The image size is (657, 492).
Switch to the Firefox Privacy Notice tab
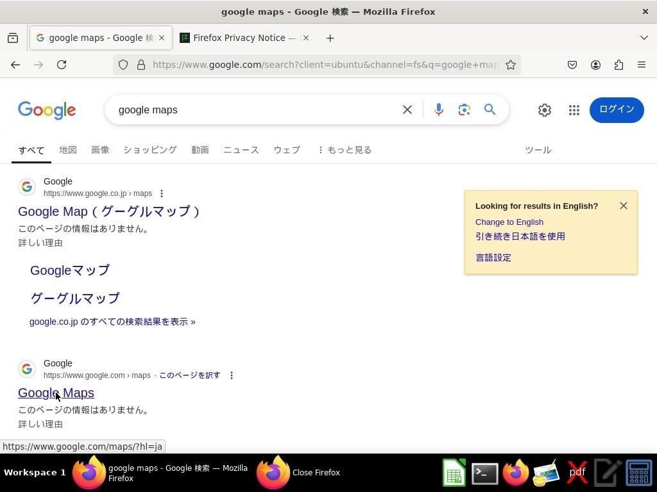(246, 38)
